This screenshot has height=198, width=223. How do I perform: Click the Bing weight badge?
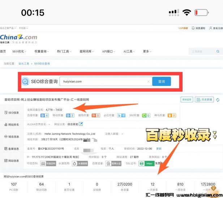[x=121, y=116]
